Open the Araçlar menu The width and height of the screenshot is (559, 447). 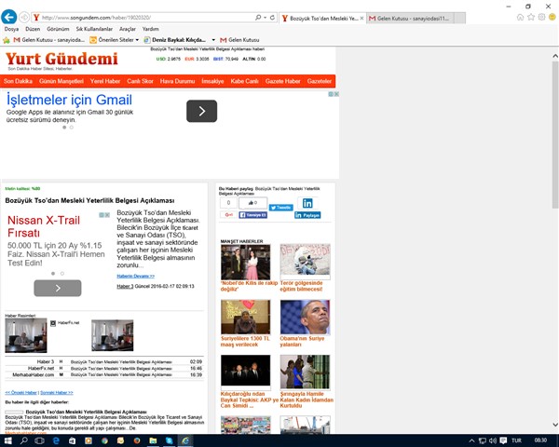click(x=128, y=29)
